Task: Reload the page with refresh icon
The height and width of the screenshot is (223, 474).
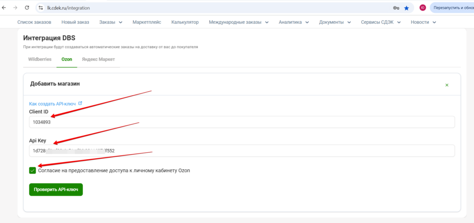Action: pyautogui.click(x=27, y=8)
